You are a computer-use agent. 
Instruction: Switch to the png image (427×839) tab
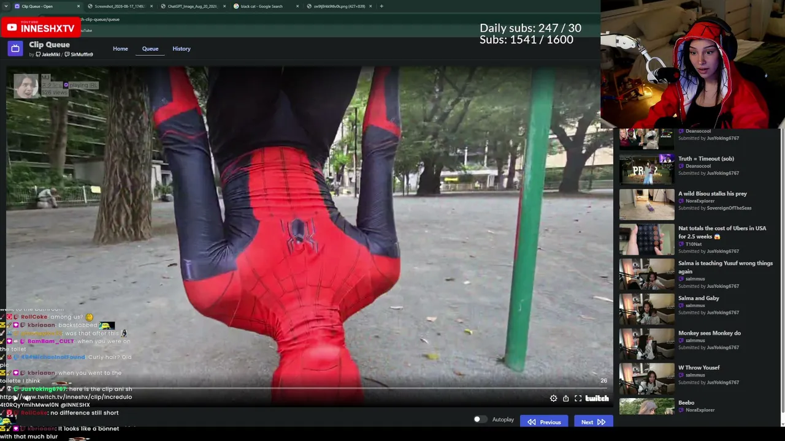(339, 6)
